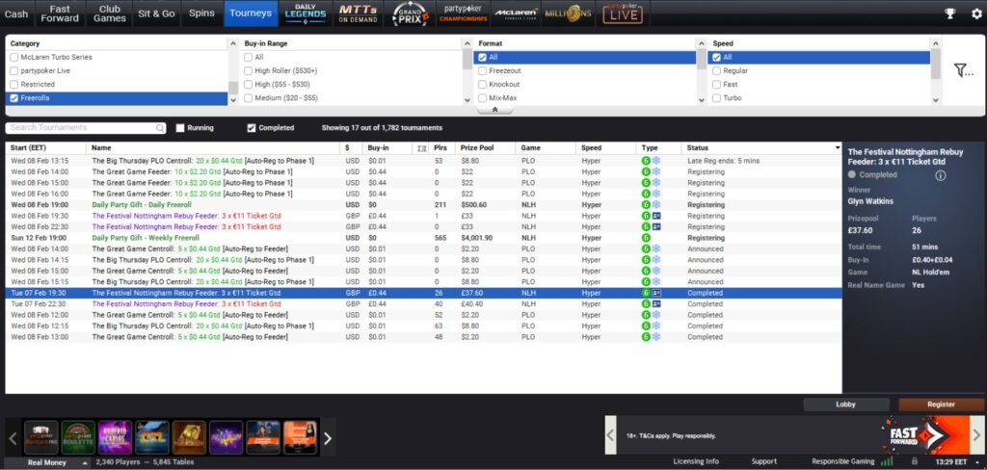Click the 6-max icon on the Weekly Freeroll row
Viewport: 987px width, 470px height.
pos(646,239)
